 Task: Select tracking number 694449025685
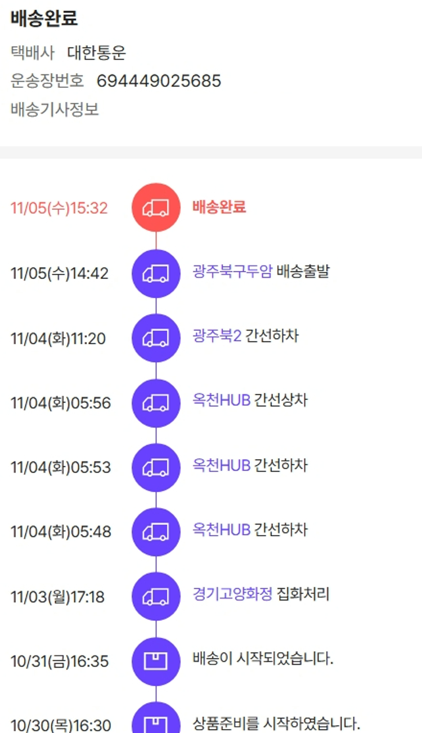click(159, 81)
